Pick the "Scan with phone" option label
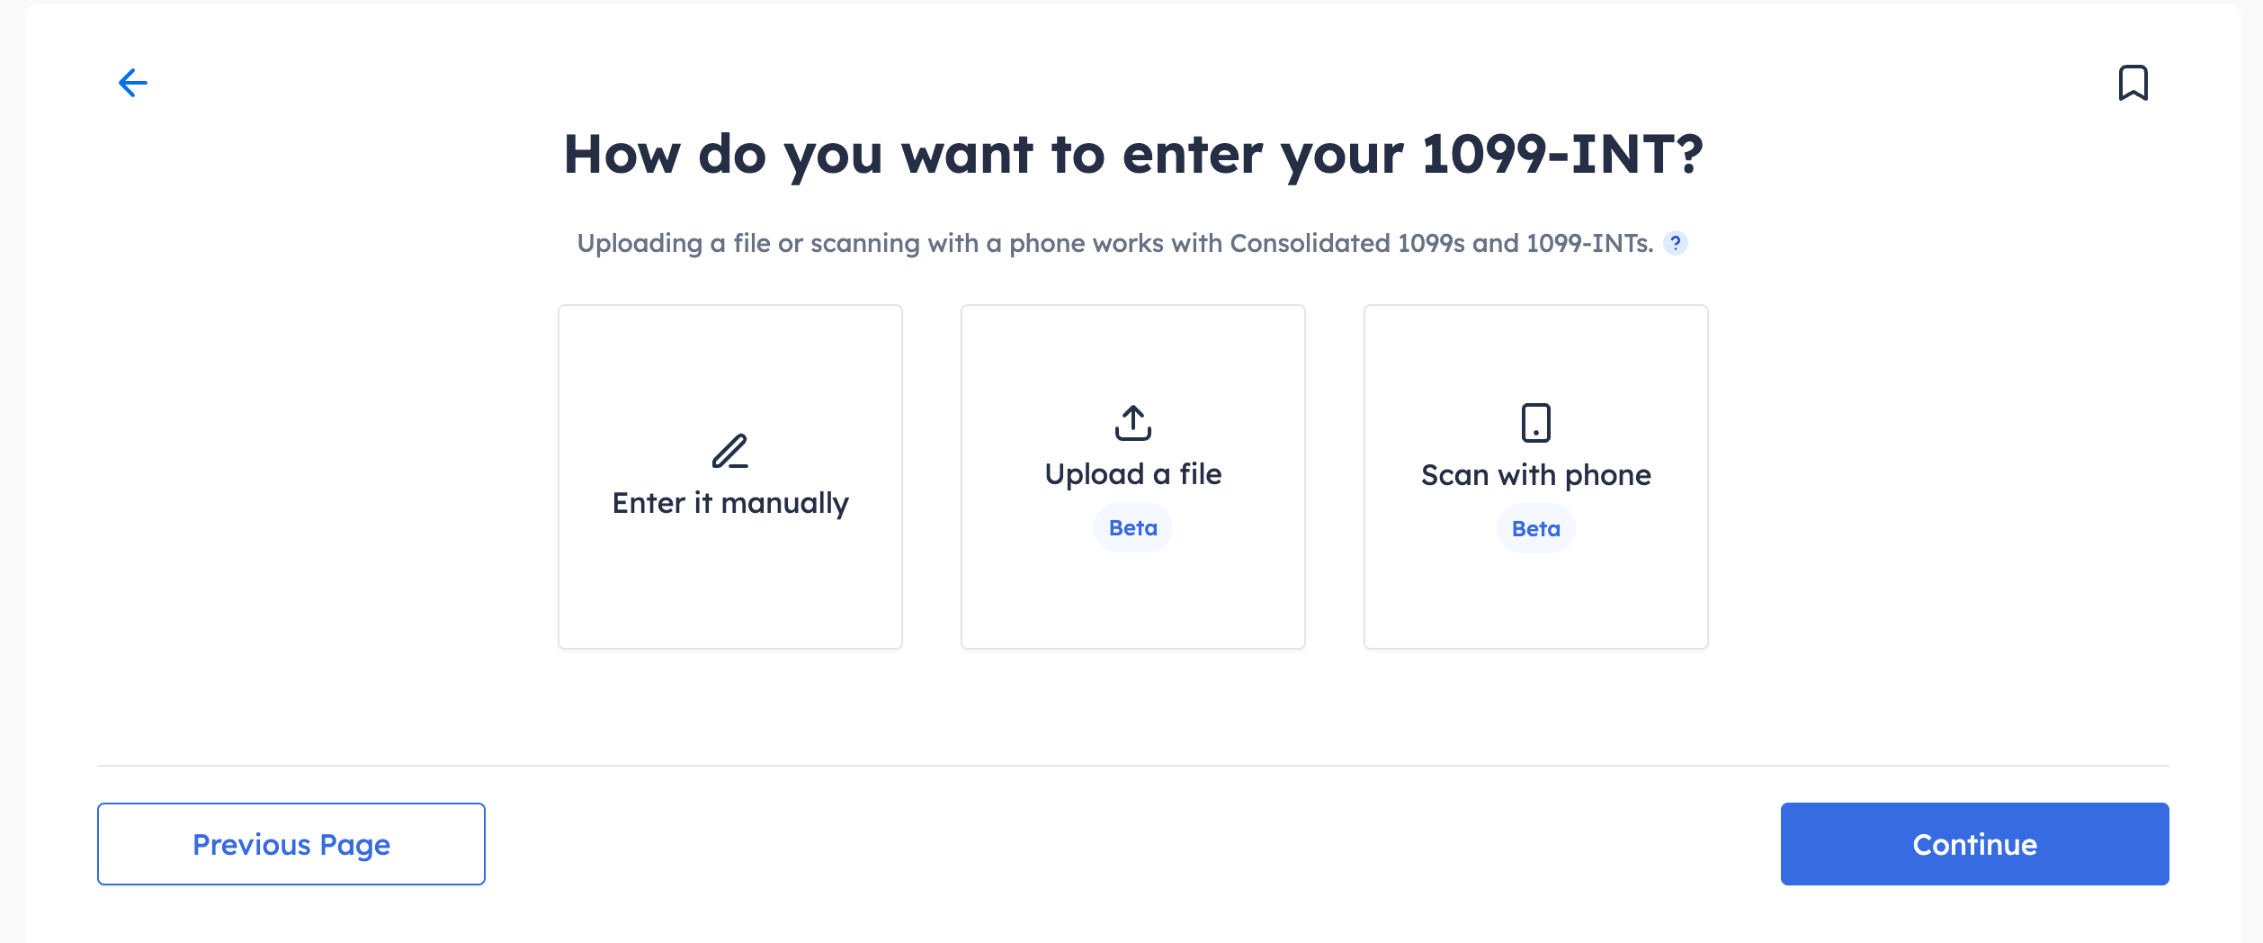Screen dimensions: 2263x943 pos(1535,475)
